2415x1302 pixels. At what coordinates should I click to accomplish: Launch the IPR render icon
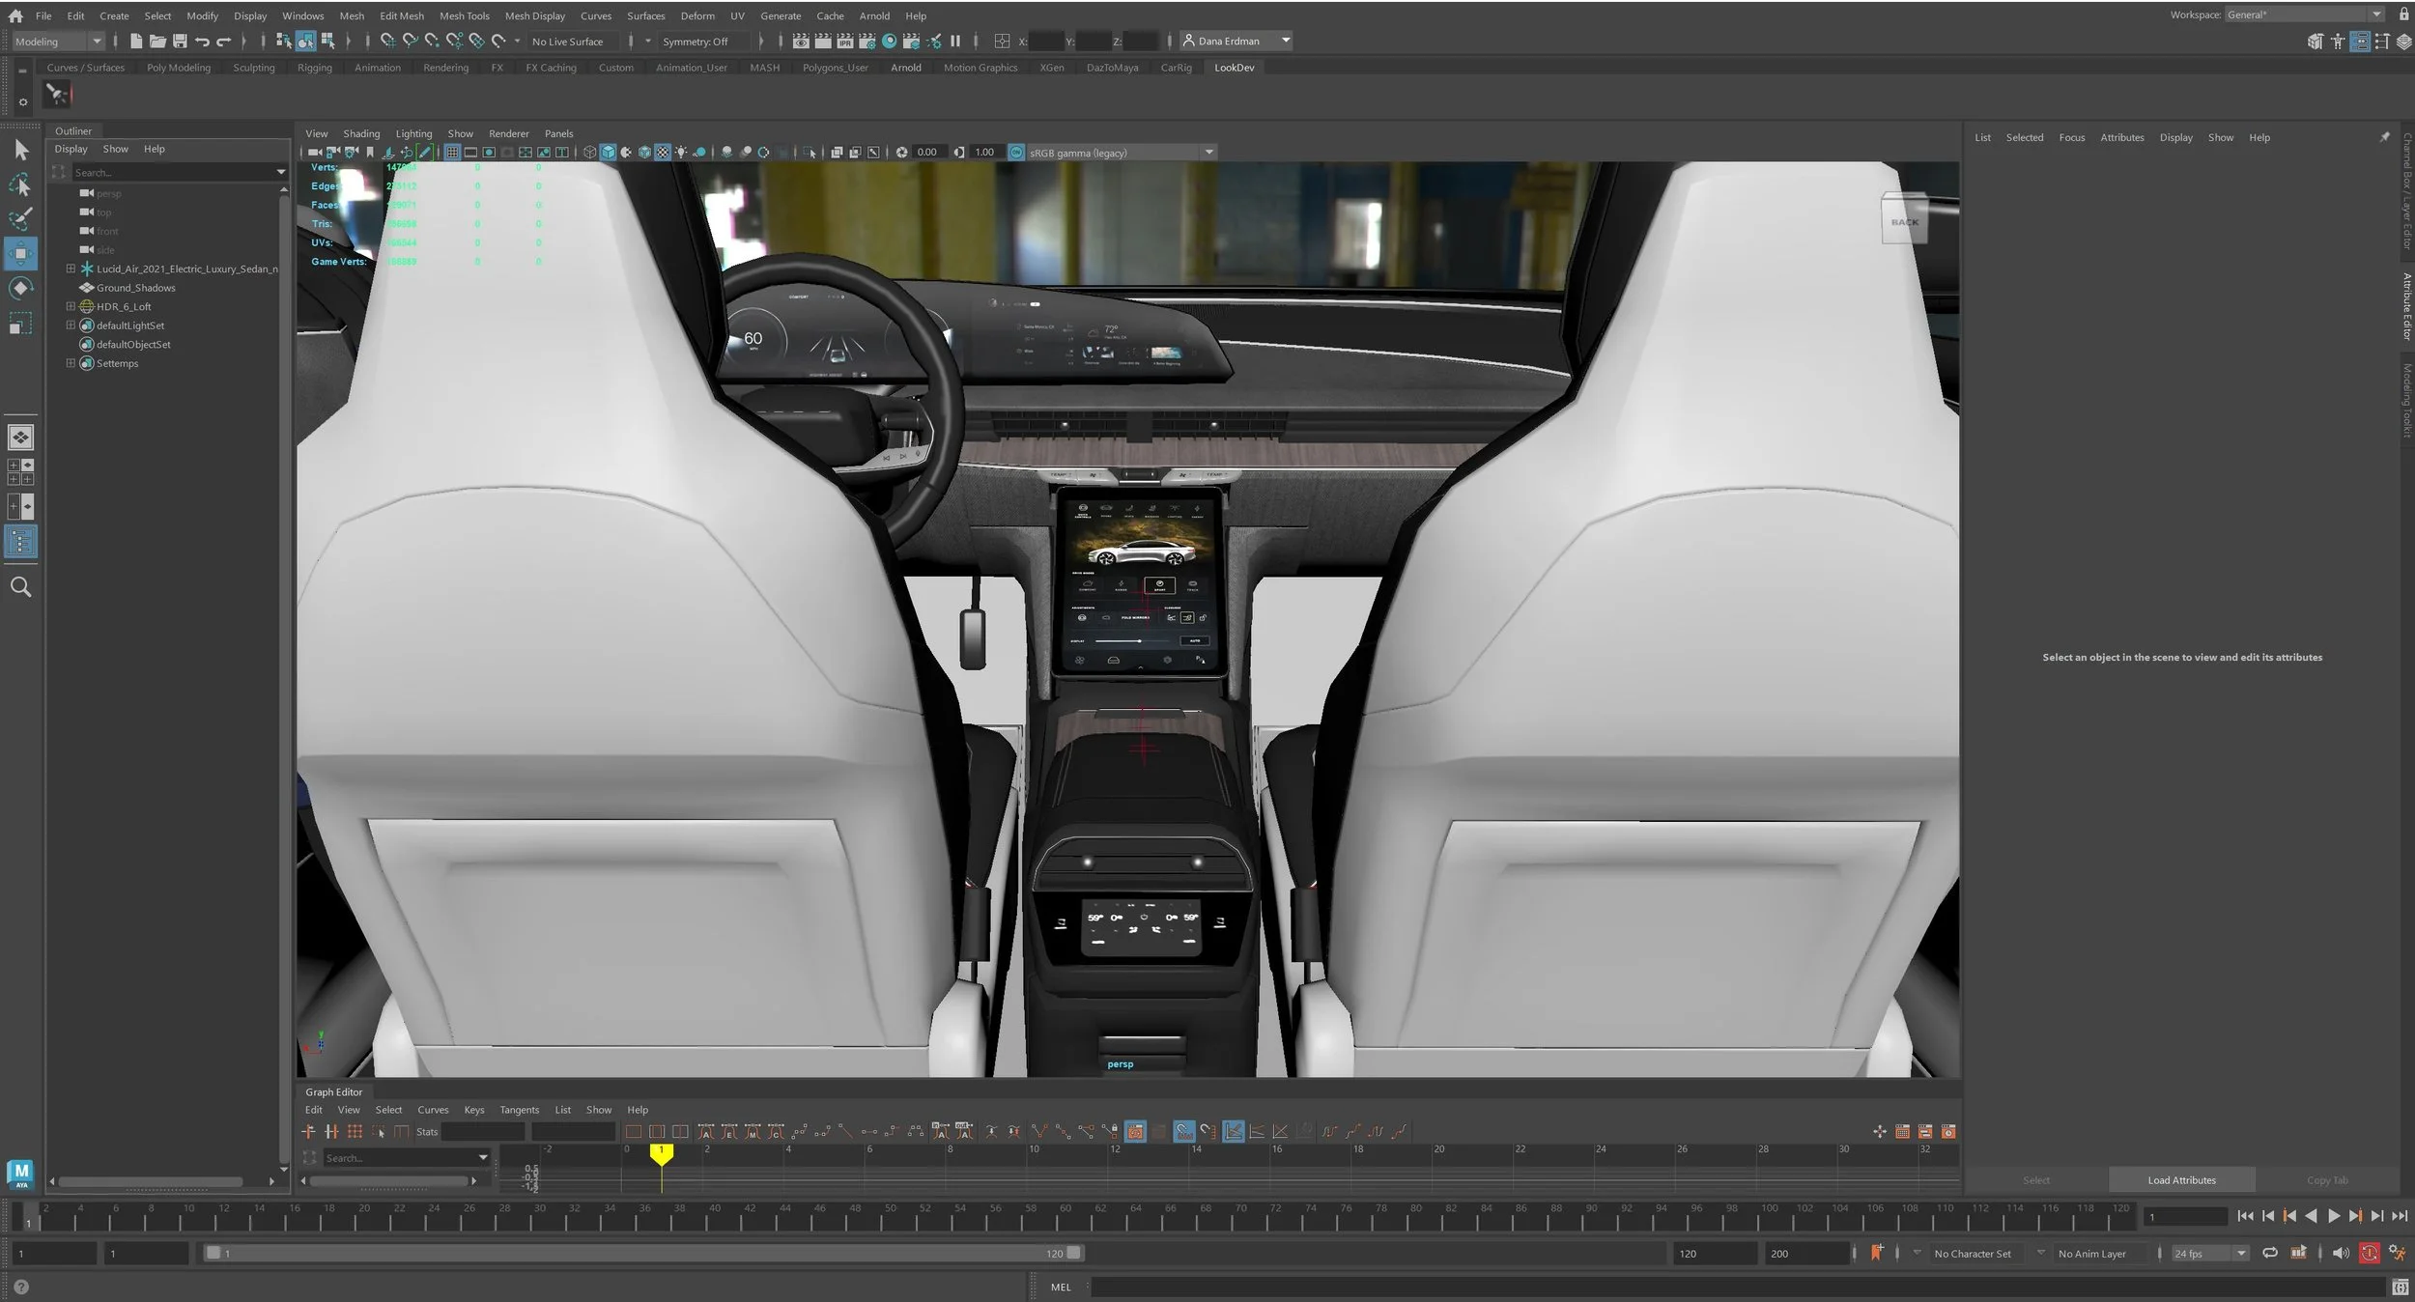(x=845, y=42)
